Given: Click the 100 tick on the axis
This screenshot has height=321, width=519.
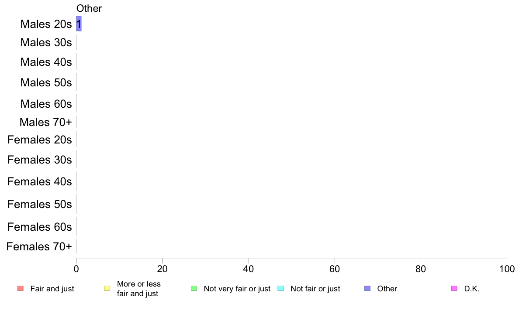Looking at the screenshot, I should (507, 269).
